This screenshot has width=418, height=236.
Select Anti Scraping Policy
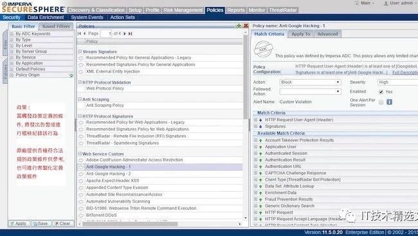(105, 105)
